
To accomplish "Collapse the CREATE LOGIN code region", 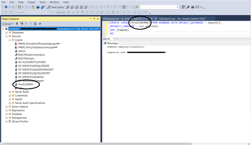I will pos(109,23).
